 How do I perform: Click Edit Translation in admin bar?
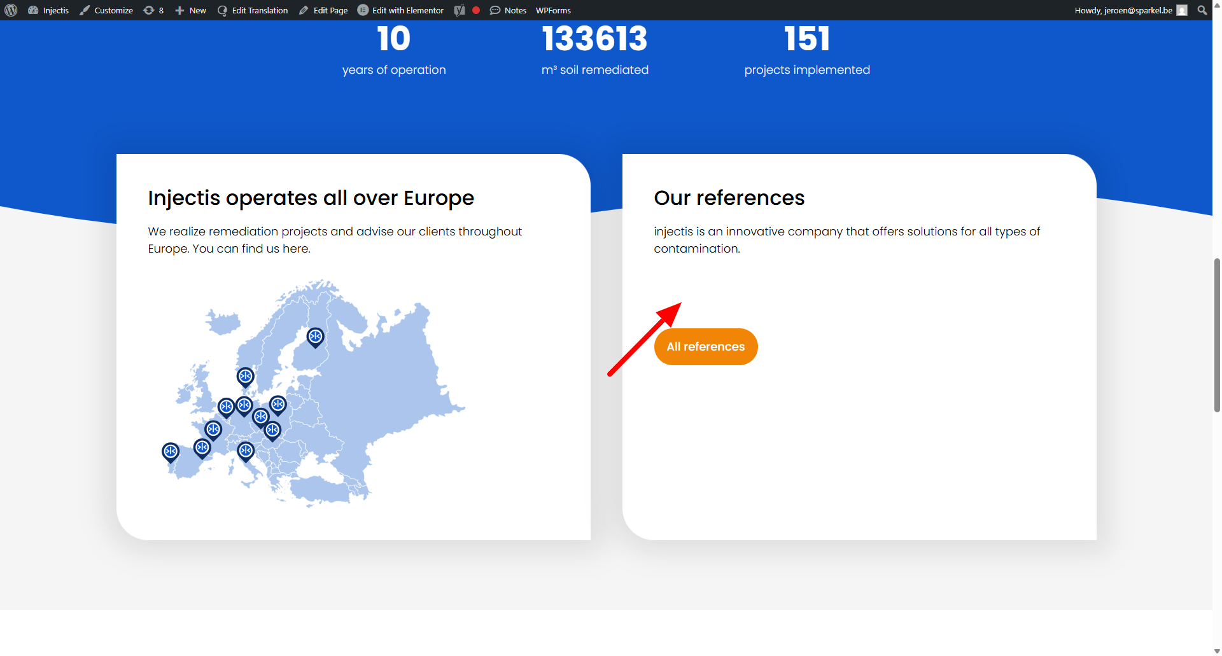pos(253,10)
